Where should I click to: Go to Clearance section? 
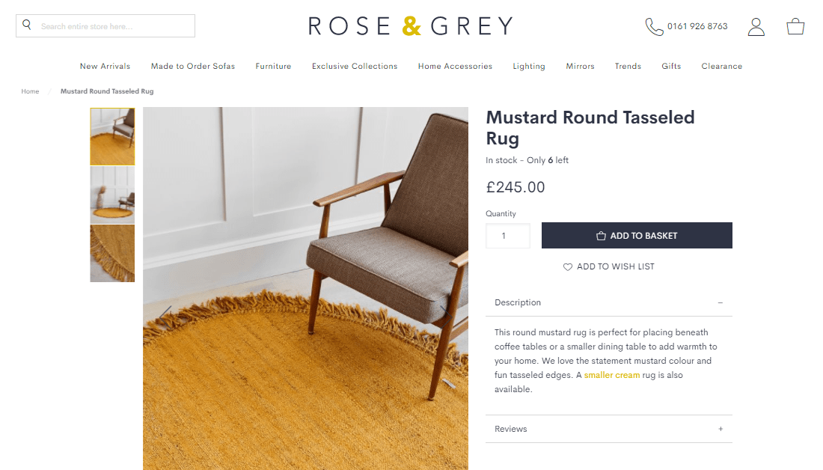pyautogui.click(x=722, y=66)
